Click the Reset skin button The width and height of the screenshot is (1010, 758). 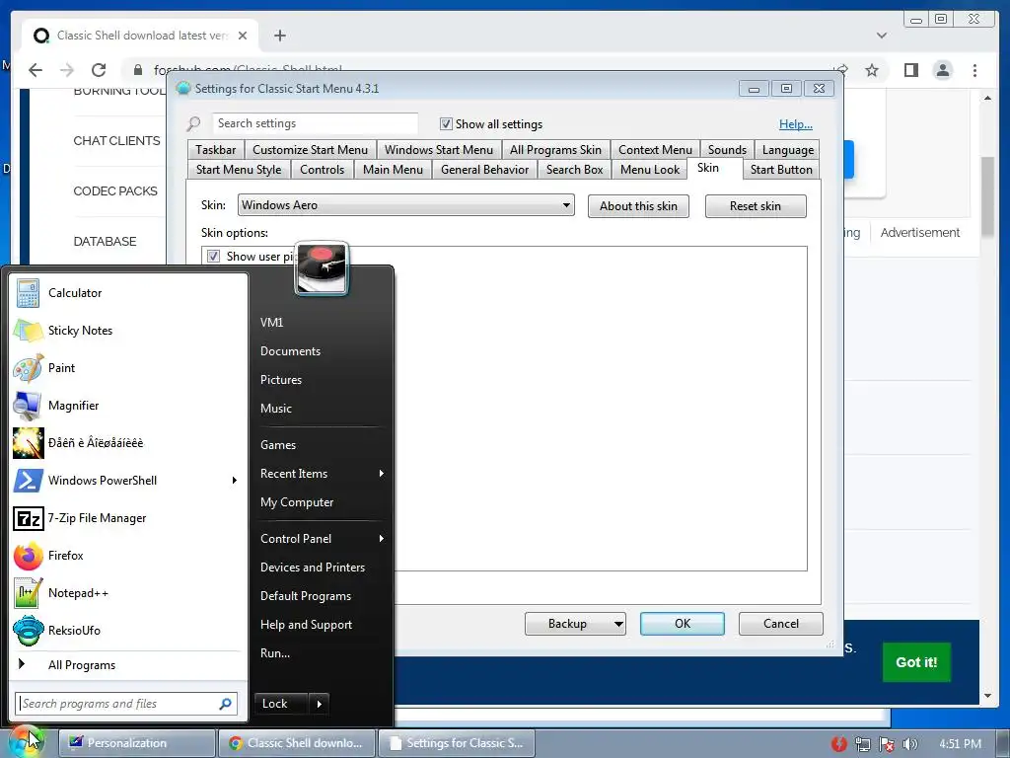point(756,206)
